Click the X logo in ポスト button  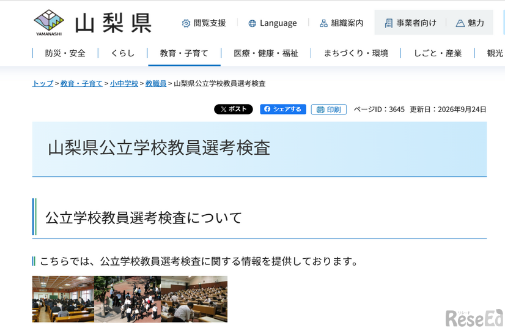click(x=224, y=110)
